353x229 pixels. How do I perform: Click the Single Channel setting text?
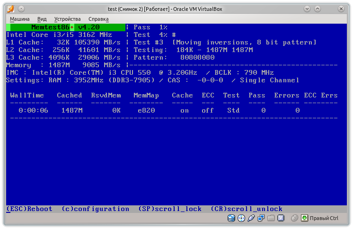[x=269, y=80]
